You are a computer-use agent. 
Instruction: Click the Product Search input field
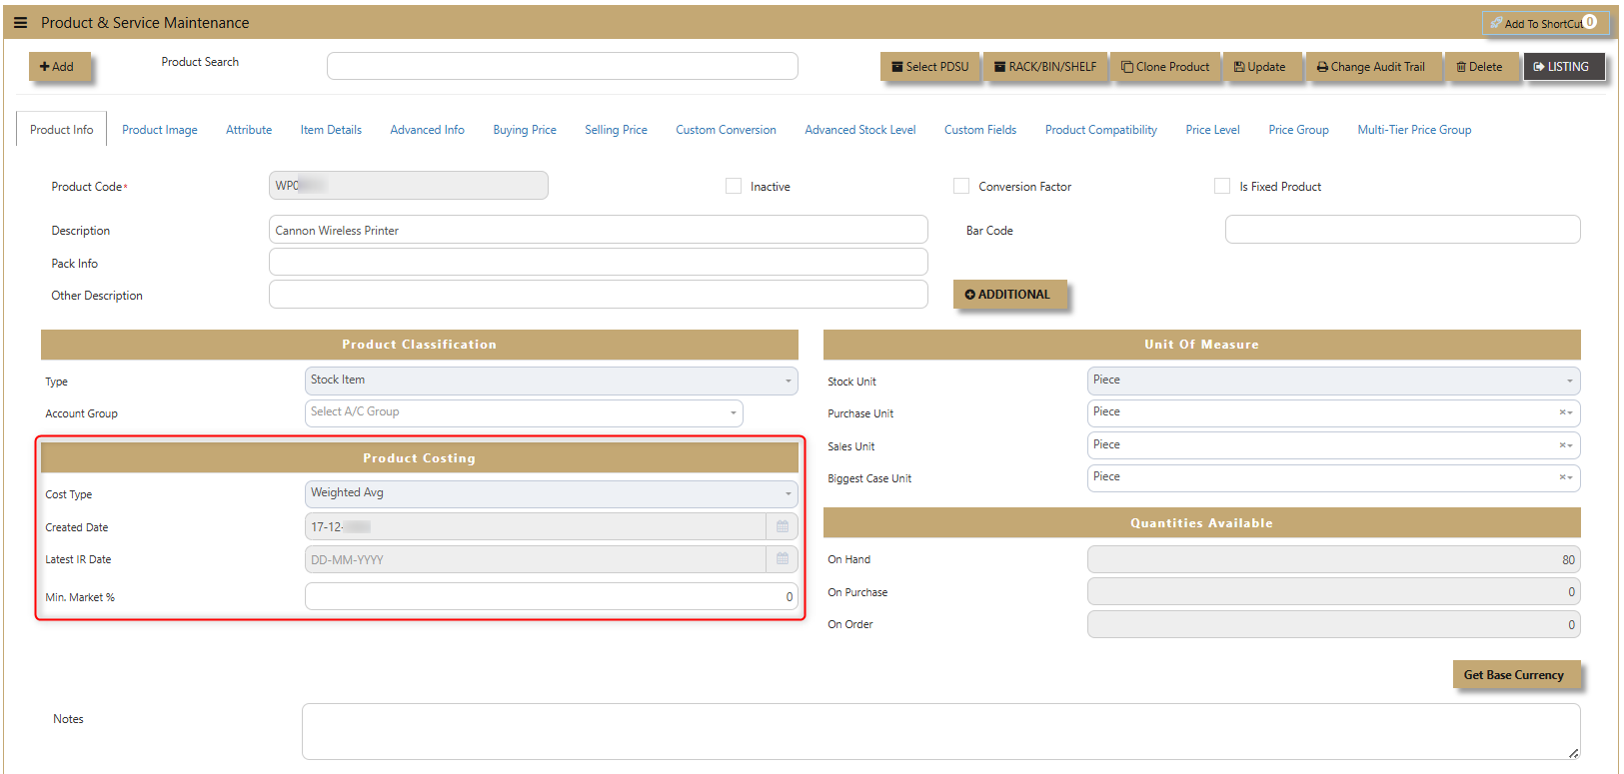[563, 66]
